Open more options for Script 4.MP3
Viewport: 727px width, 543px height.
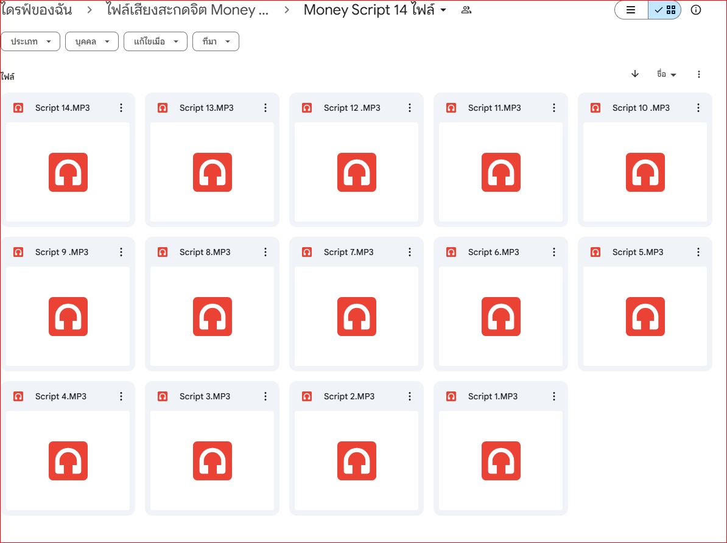[x=121, y=396]
